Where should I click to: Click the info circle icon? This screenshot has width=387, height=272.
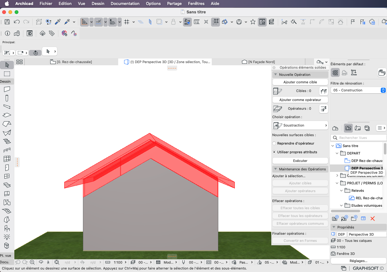point(7,33)
